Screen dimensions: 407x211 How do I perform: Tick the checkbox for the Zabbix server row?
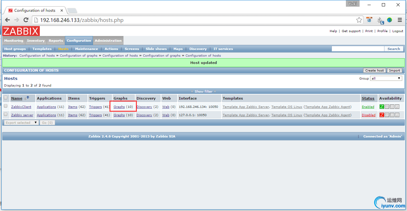tap(5, 114)
